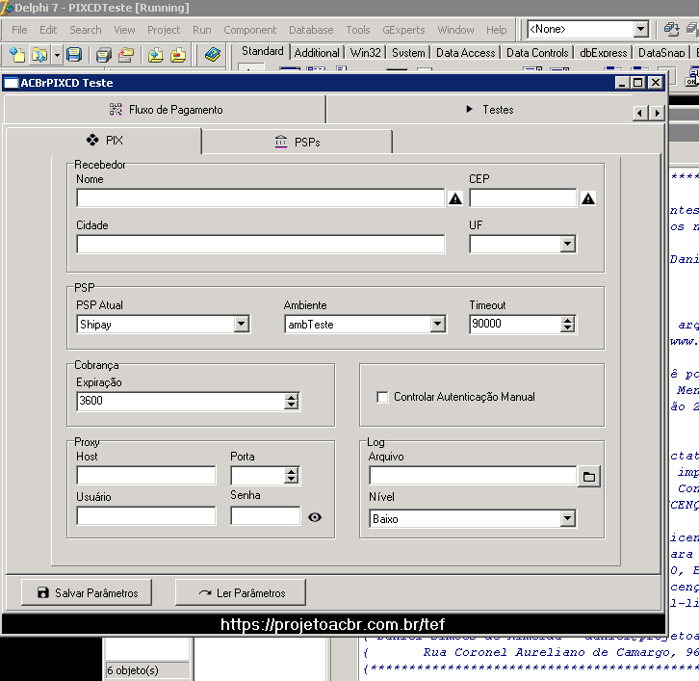Open the PSP Atual dropdown showing Shipay
699x681 pixels.
click(241, 325)
